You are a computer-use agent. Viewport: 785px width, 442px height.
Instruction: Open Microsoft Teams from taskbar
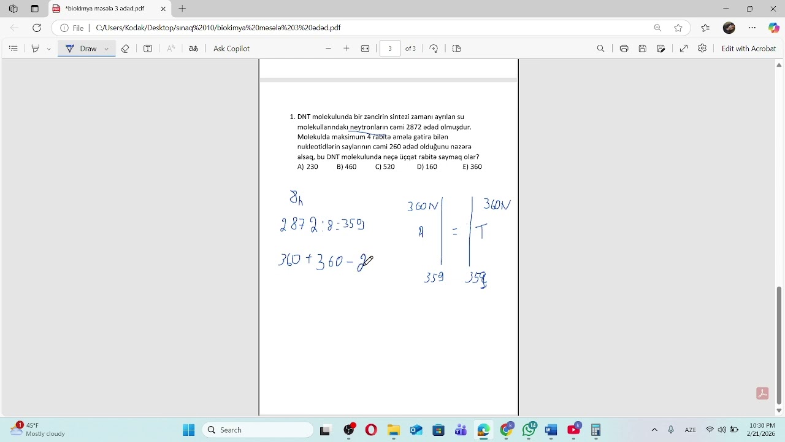(461, 430)
